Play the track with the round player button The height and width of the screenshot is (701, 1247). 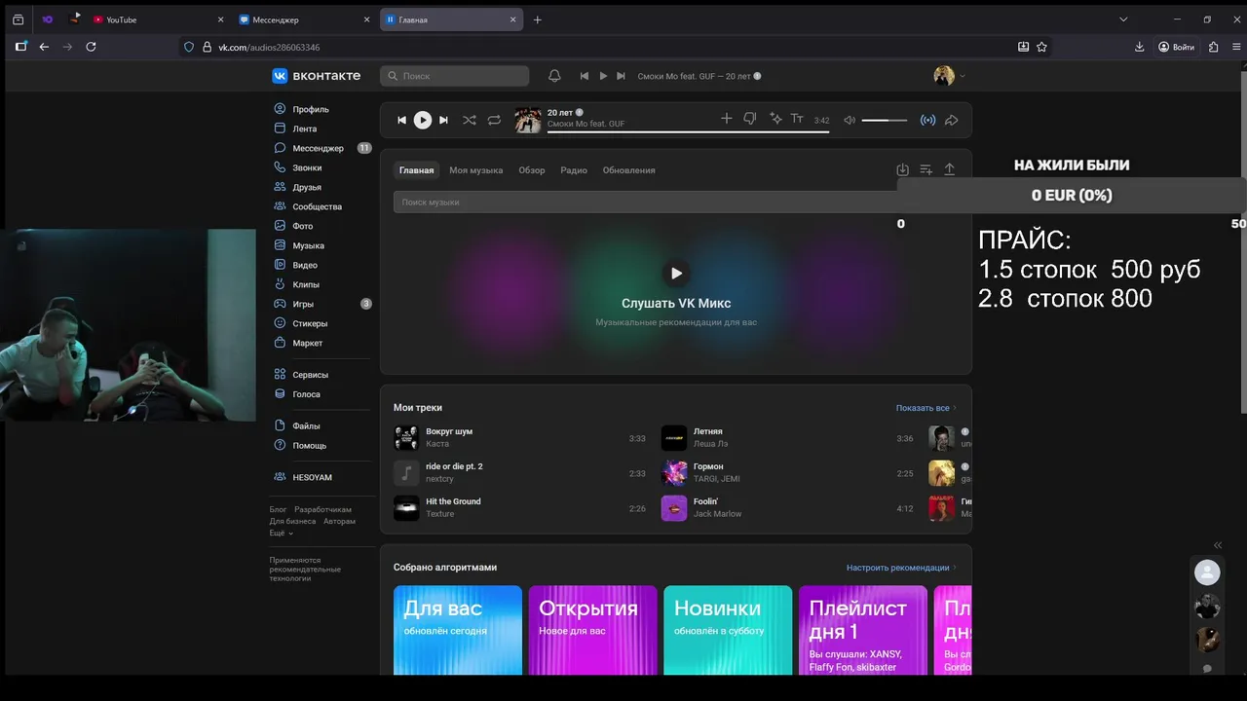pos(422,120)
